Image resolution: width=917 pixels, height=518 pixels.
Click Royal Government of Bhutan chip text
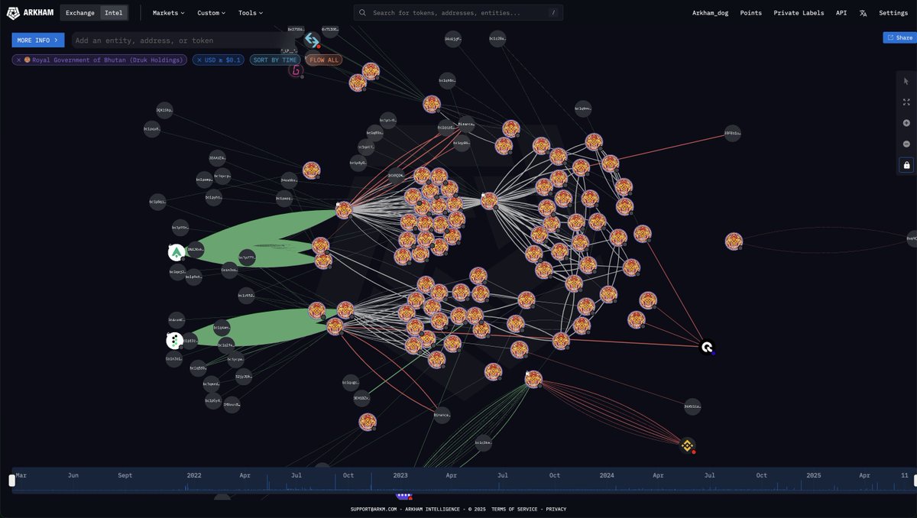point(108,60)
